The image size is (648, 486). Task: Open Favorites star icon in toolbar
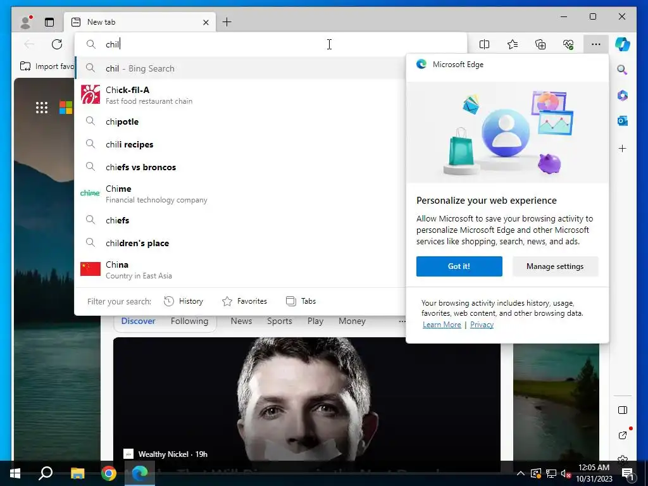pyautogui.click(x=513, y=44)
